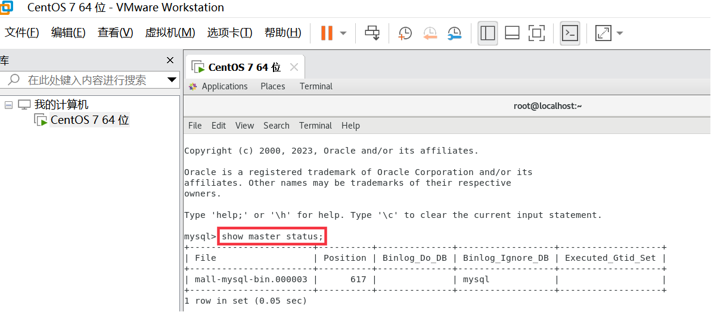Open the 编辑(E) menu
This screenshot has width=711, height=312.
pyautogui.click(x=68, y=33)
